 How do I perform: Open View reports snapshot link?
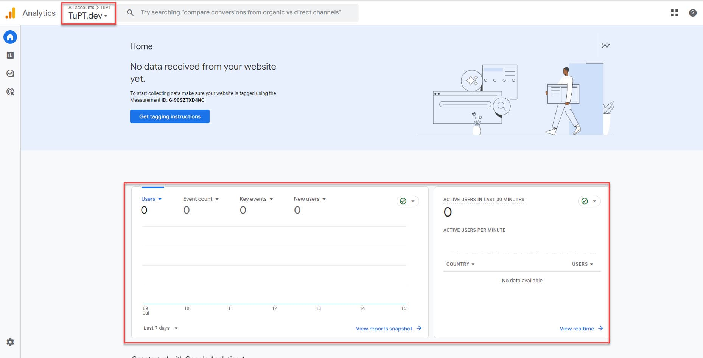388,329
